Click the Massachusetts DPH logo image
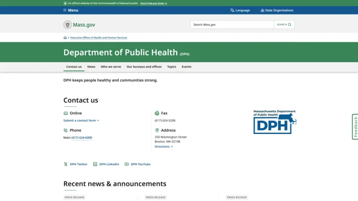The image size is (358, 201). coord(275,122)
